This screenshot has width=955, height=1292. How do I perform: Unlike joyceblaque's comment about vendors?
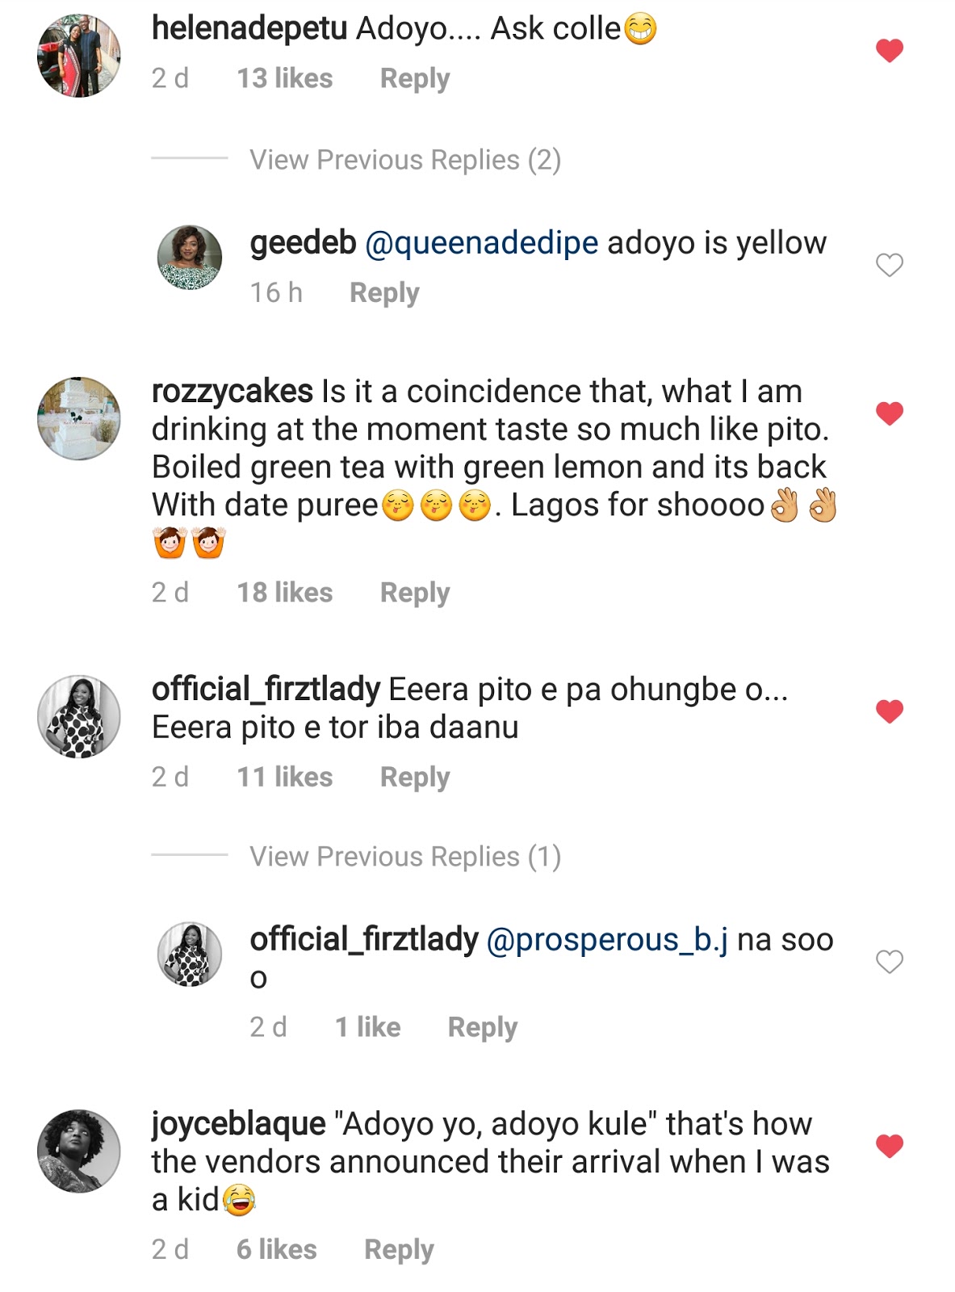(889, 1146)
